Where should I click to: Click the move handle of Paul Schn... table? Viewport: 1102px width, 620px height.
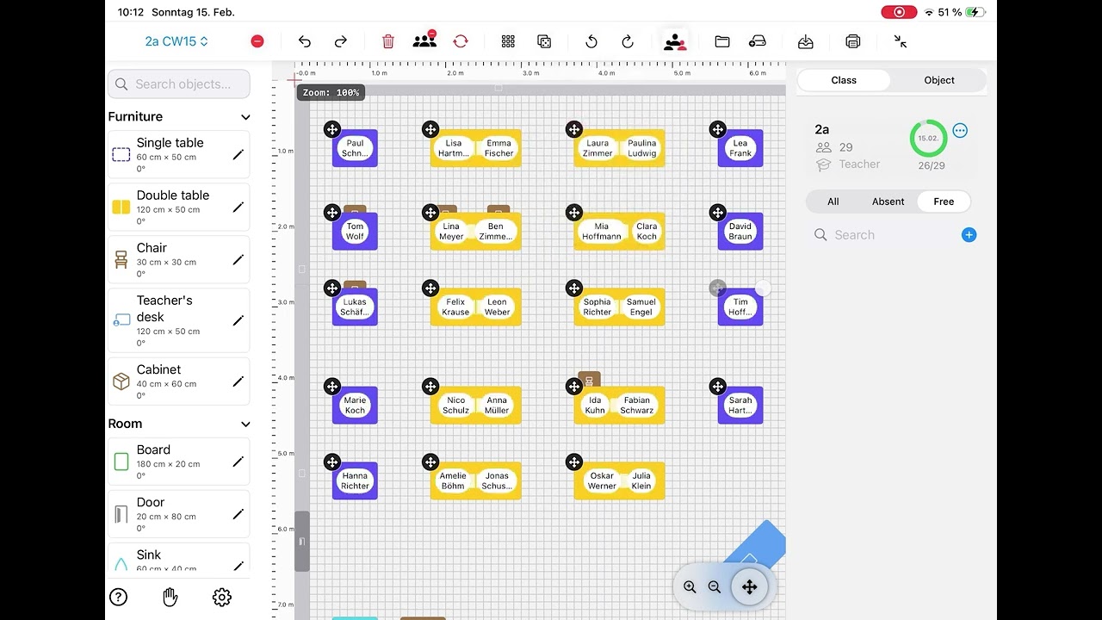(x=332, y=129)
